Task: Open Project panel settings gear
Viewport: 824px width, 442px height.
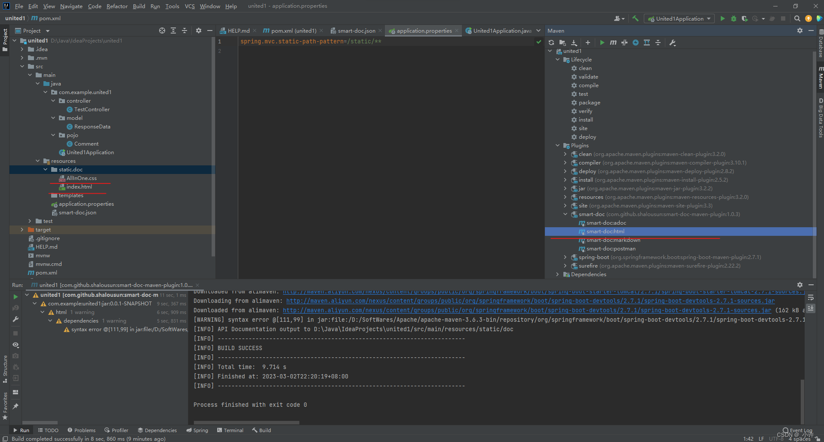Action: coord(198,30)
